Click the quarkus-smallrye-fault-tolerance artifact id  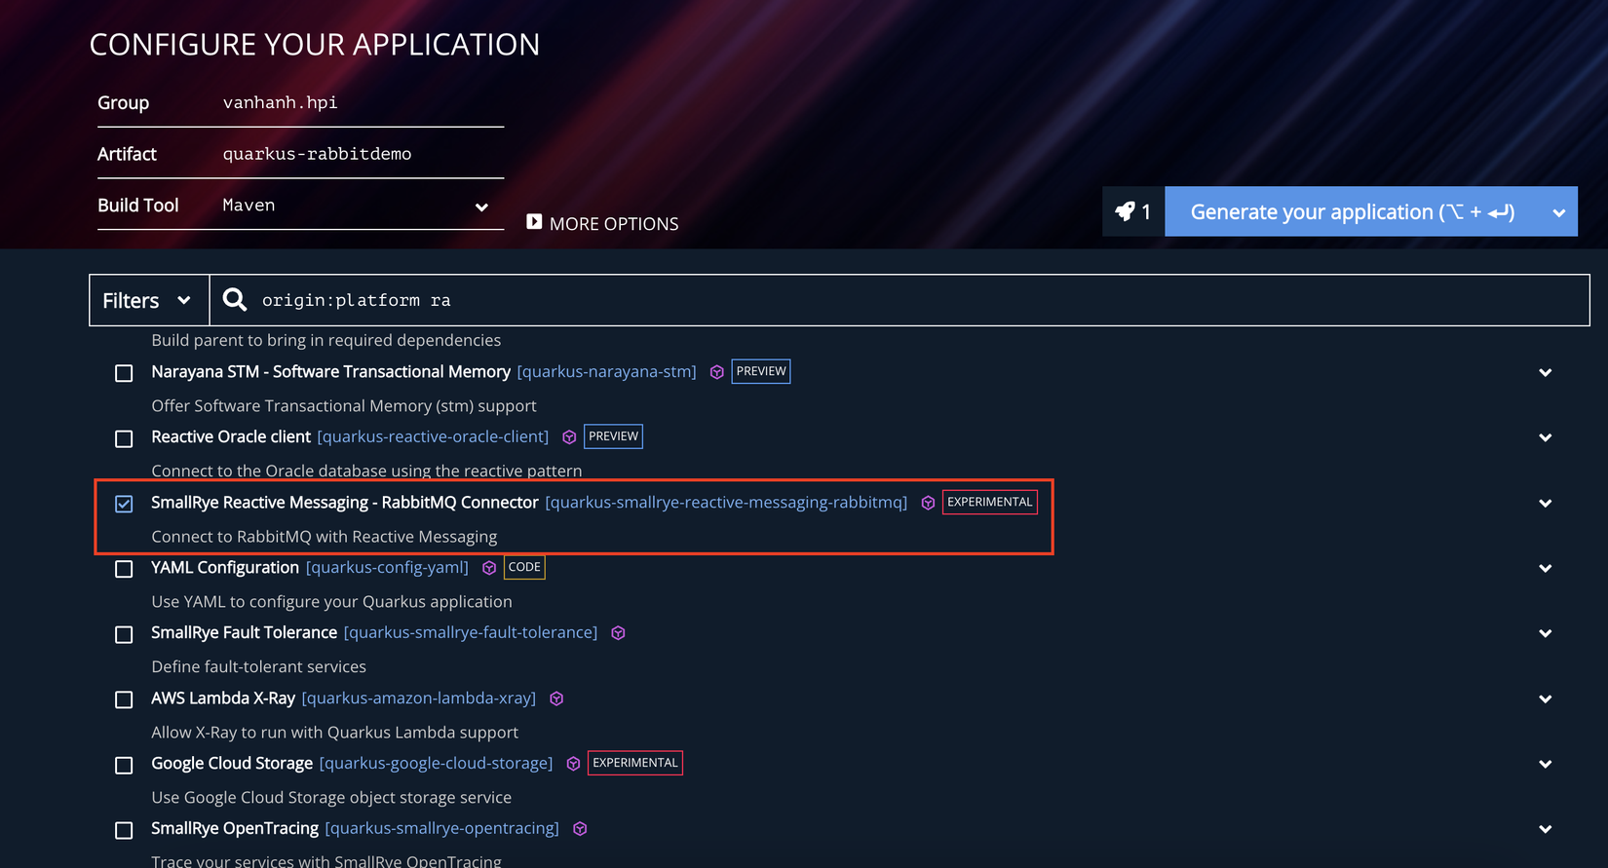point(471,633)
